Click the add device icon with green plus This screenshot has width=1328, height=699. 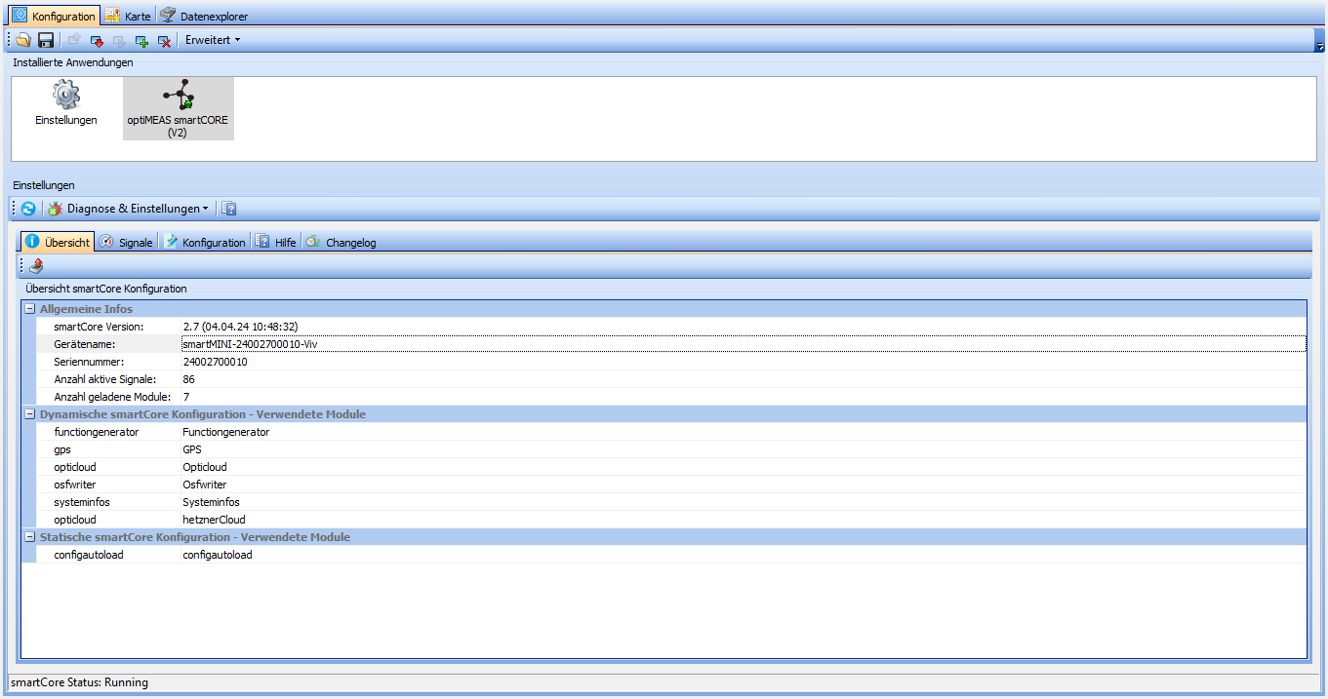[x=141, y=40]
